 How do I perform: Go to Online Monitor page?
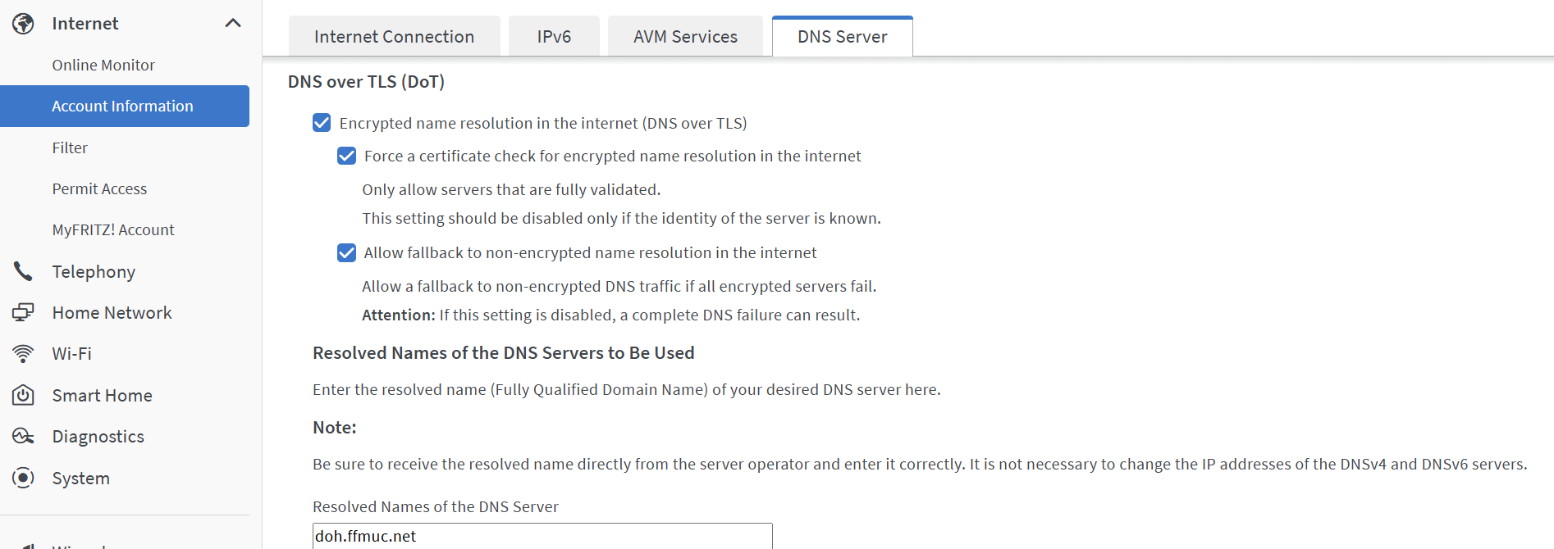103,65
